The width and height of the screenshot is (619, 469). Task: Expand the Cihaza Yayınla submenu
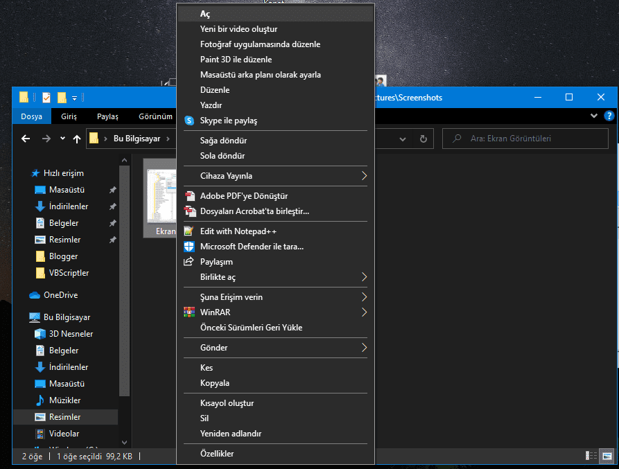click(x=364, y=176)
